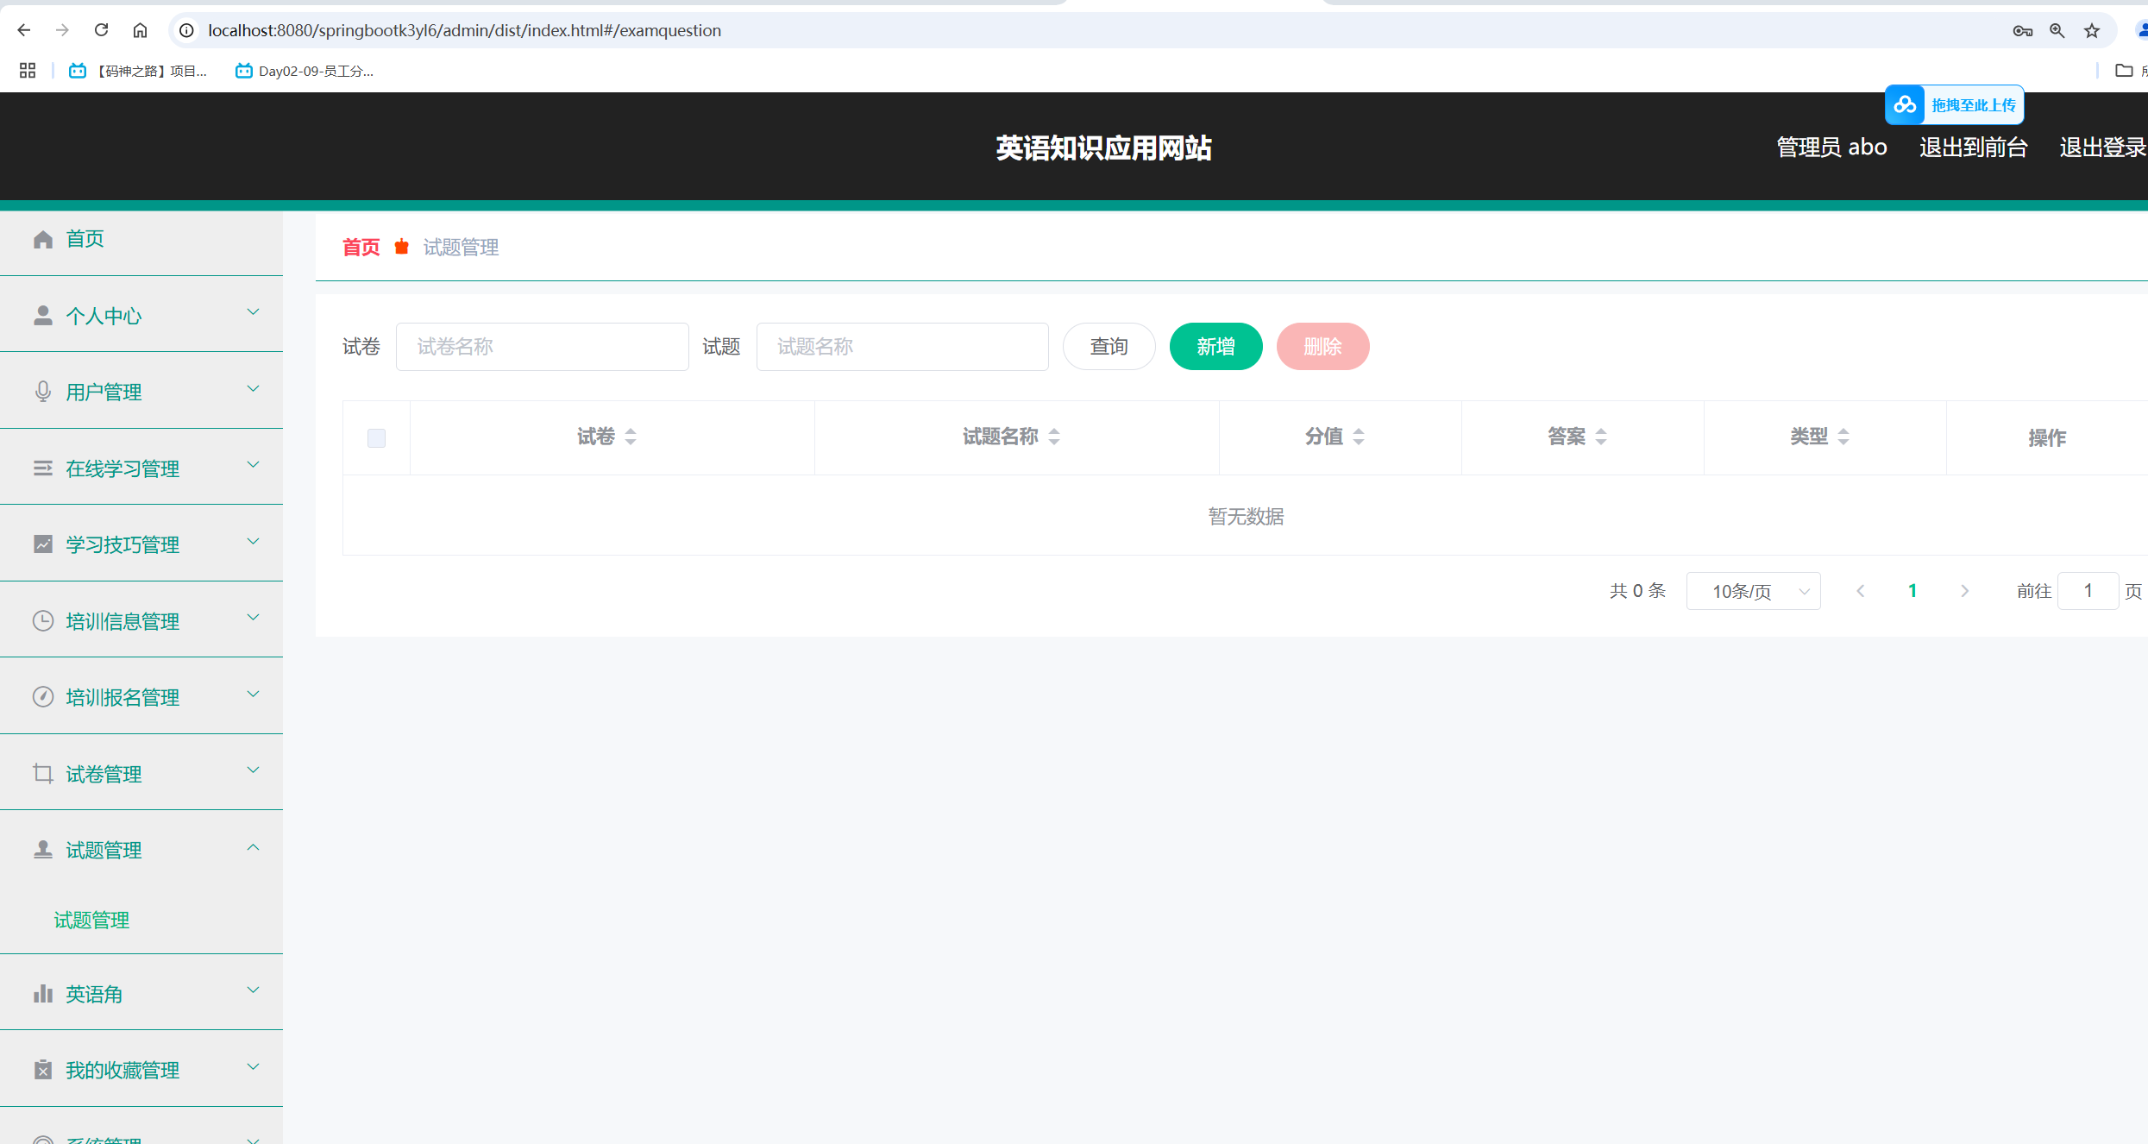The image size is (2148, 1144).
Task: Select the bar chart icon beside 英语角
Action: point(43,993)
